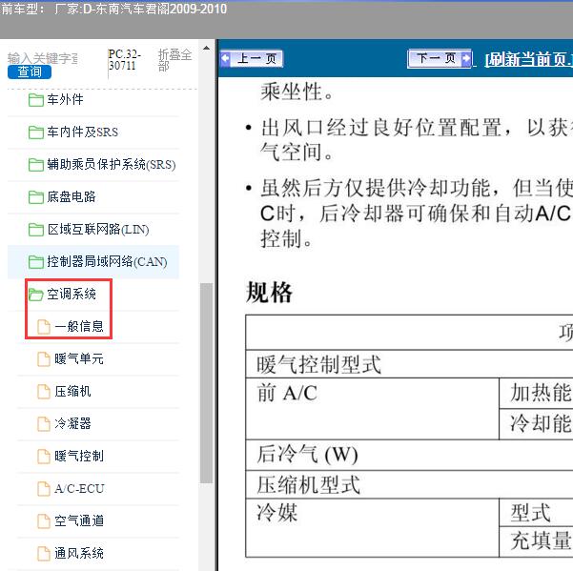
Task: Expand 区域互联网路(LIN) folder
Action: click(98, 230)
